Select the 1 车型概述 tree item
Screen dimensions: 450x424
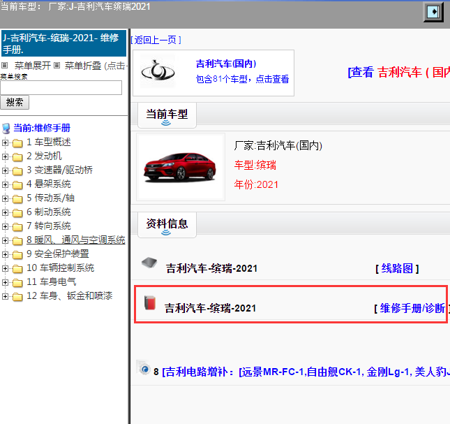click(49, 142)
